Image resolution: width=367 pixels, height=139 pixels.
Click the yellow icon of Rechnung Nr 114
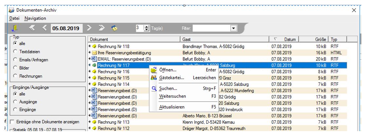(94, 84)
